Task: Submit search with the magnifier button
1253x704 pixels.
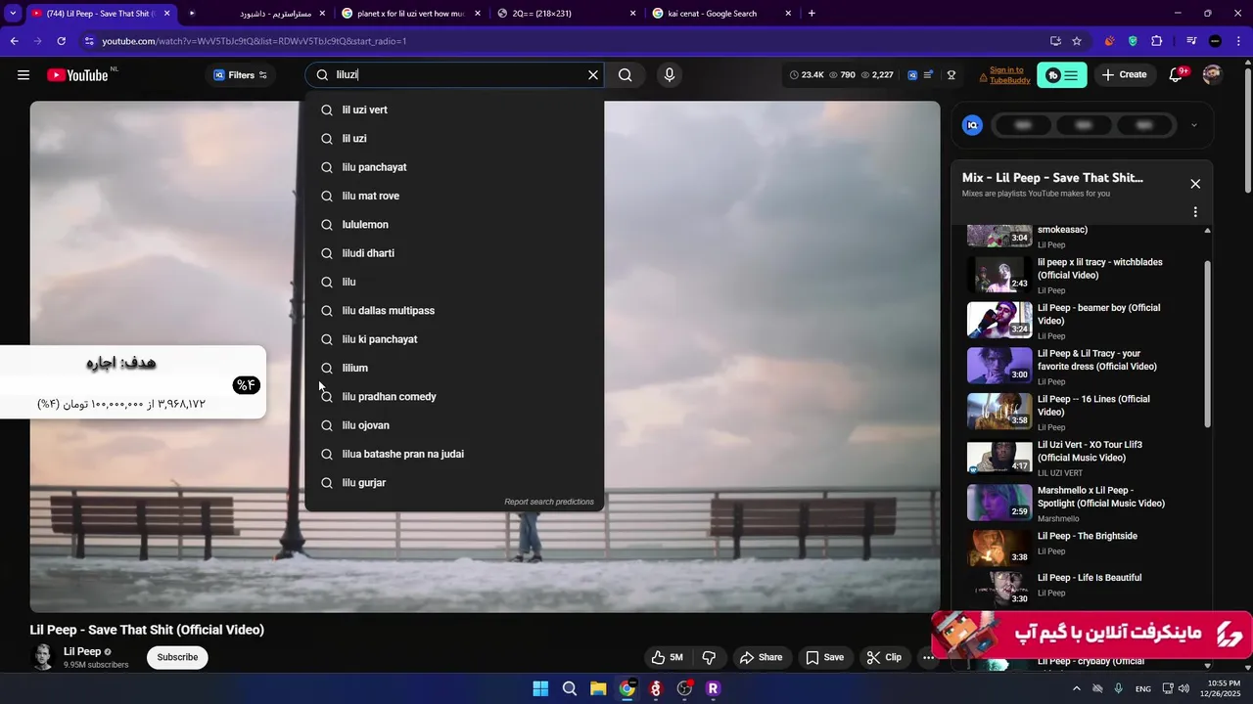Action: click(x=626, y=75)
